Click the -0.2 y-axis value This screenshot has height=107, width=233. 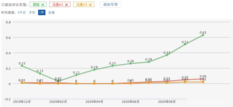coord(7,99)
